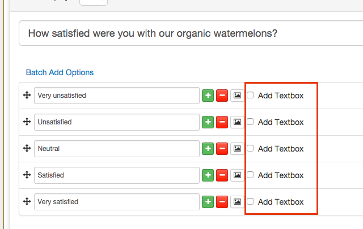This screenshot has width=363, height=229.
Task: Check Add Textbox on the Neutral row
Action: point(251,149)
